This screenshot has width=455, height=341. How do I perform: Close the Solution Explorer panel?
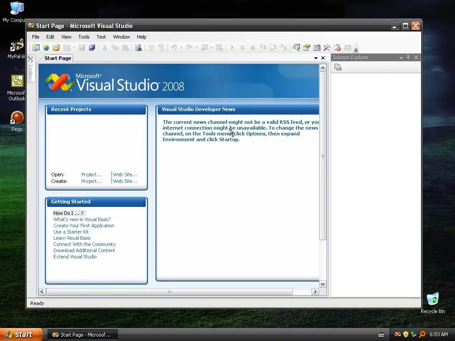(x=416, y=57)
